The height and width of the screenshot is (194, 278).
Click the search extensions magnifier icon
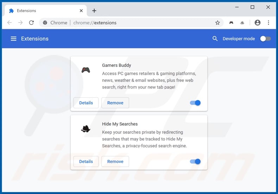click(215, 39)
